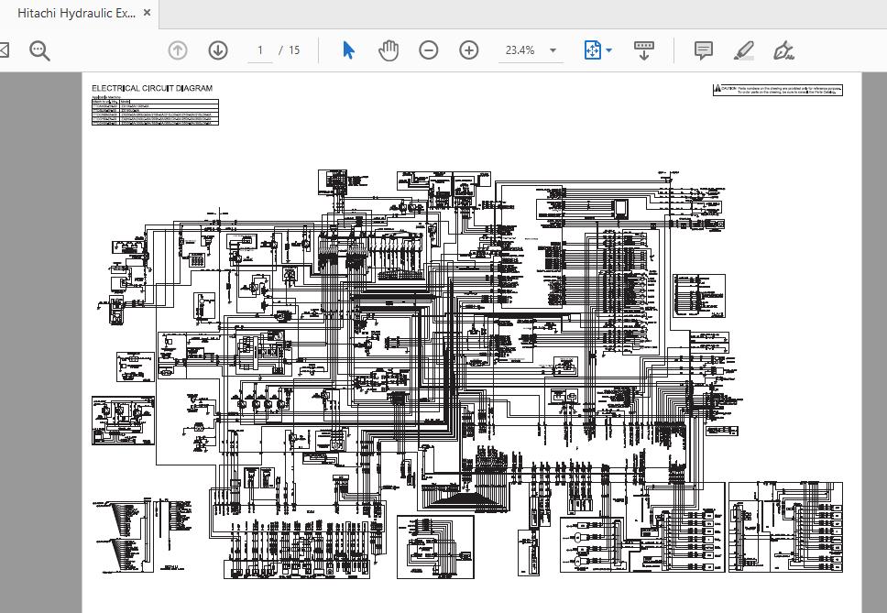Open the Sign document pen tool
This screenshot has height=613, width=887.
pos(783,50)
